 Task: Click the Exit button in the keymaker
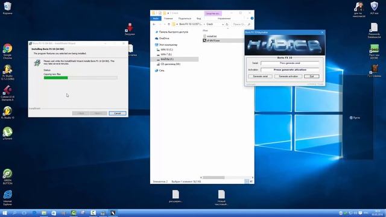tap(312, 77)
